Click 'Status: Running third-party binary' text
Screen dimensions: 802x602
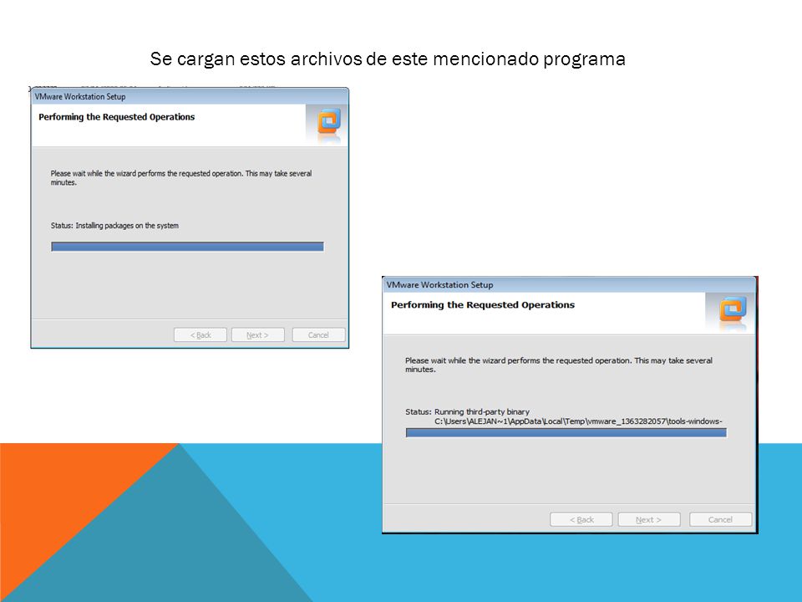coord(467,411)
